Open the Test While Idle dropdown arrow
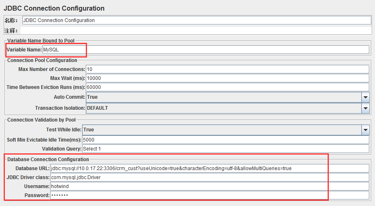The width and height of the screenshot is (375, 206). tap(366, 130)
